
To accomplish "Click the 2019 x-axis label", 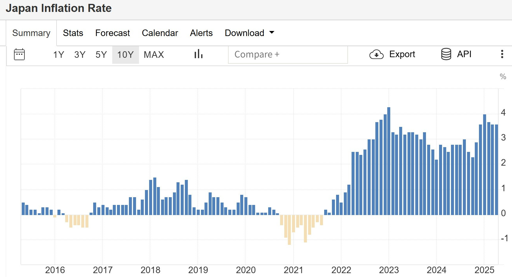I will [198, 270].
